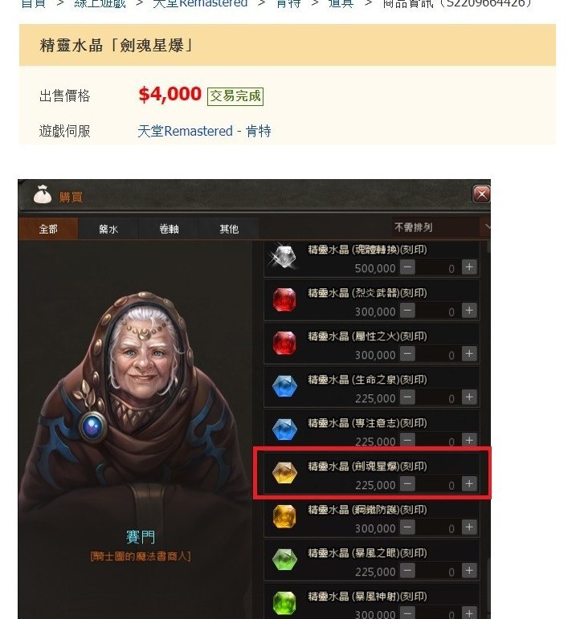Select the red crystal icon for 烈炎武器

[x=284, y=299]
